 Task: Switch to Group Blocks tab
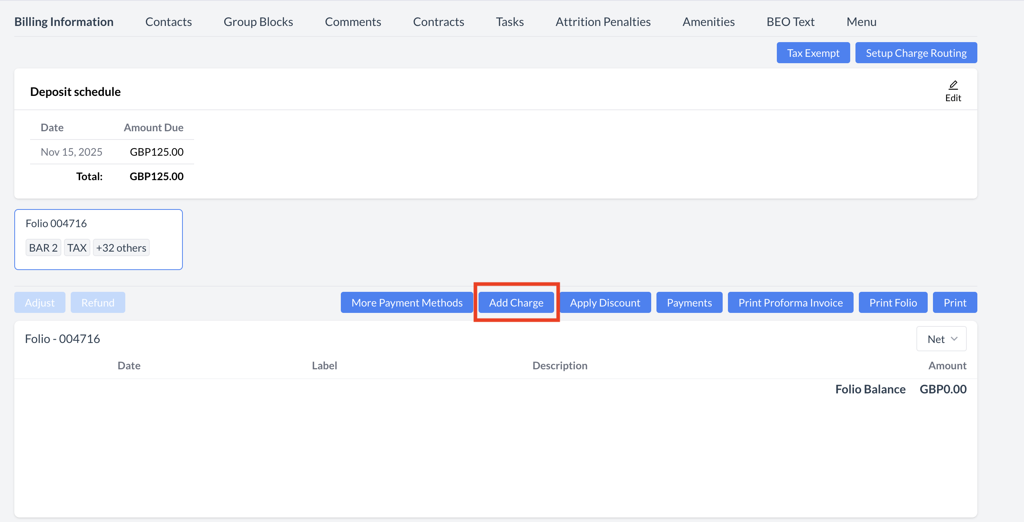pyautogui.click(x=258, y=21)
